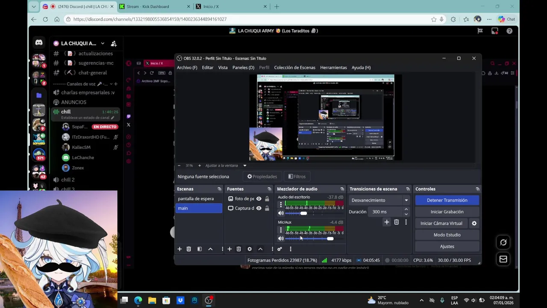The height and width of the screenshot is (308, 547).
Task: Decrease transition duration stepper down
Action: point(406,214)
